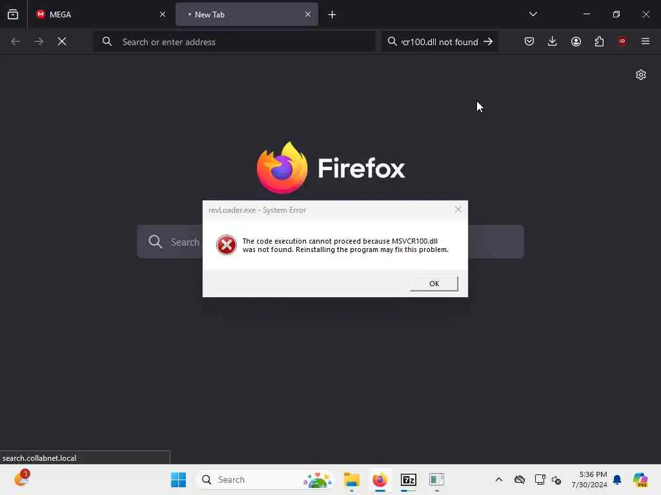Switch to Firefox in the taskbar
This screenshot has height=495, width=661.
click(380, 480)
